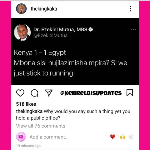Insert the raised hands emoji reaction
150x150 pixels.
pyautogui.click(x=123, y=137)
